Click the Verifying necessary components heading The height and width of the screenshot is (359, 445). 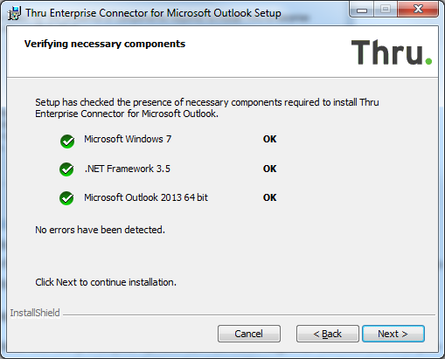105,45
